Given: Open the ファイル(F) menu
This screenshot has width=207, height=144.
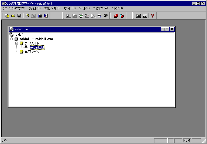Looking at the screenshot, I should coord(34,8).
